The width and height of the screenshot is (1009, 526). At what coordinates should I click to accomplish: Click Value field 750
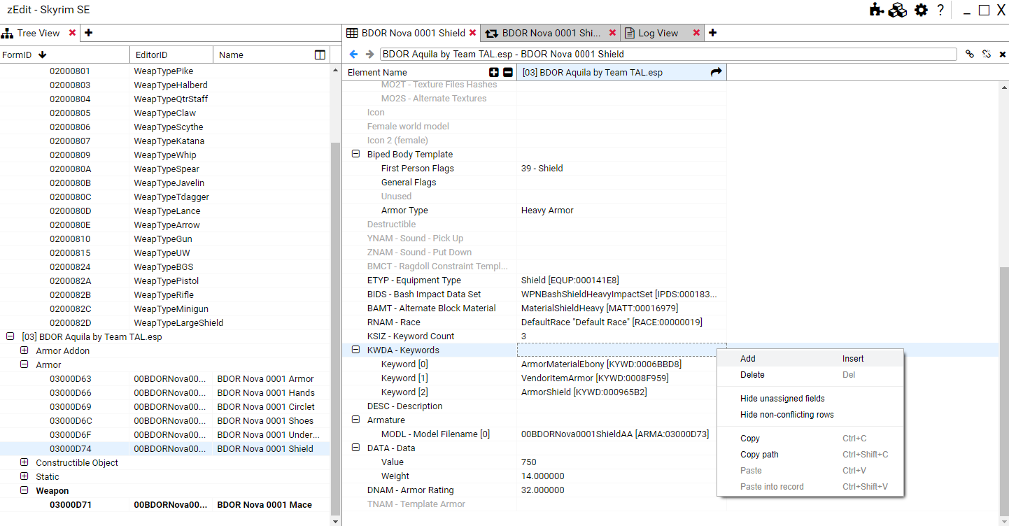pyautogui.click(x=529, y=462)
